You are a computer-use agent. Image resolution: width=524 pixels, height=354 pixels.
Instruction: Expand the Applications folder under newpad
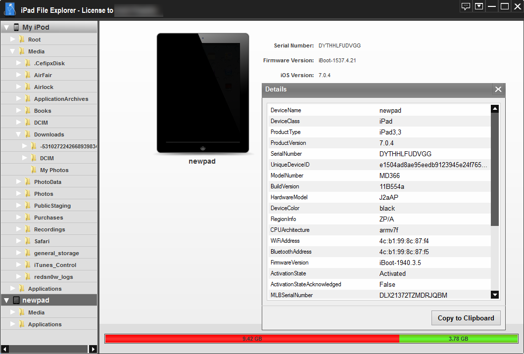tap(13, 324)
